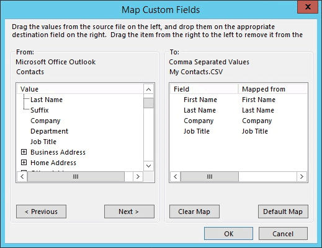Click the Value list scroll down arrow
Image resolution: width=322 pixels, height=248 pixels.
(x=148, y=166)
